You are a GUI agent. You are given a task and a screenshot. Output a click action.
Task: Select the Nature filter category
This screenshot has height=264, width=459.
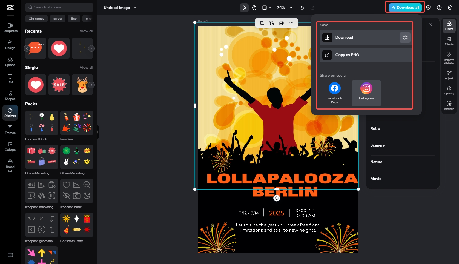(x=376, y=162)
